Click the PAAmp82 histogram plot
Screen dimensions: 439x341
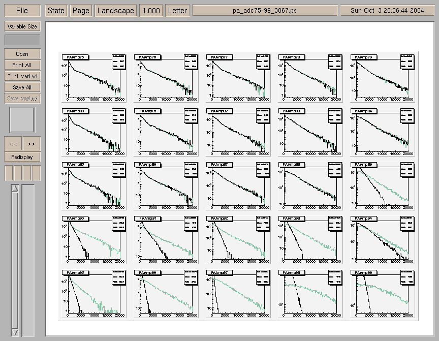coord(238,132)
